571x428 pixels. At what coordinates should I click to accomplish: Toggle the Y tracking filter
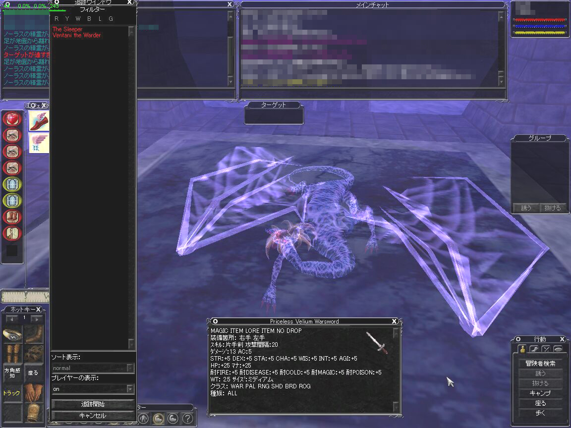(x=66, y=18)
